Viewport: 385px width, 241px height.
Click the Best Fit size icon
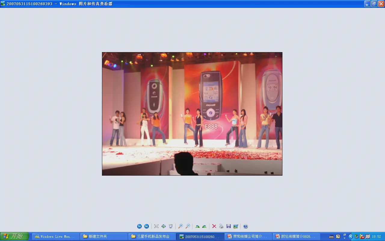(156, 226)
